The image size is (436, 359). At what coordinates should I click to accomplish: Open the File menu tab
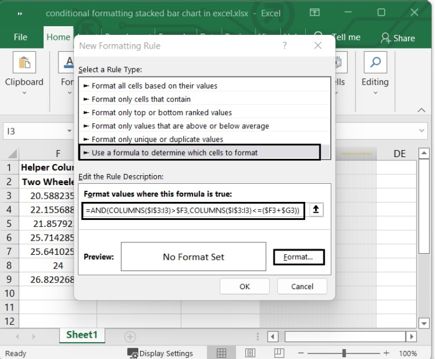click(21, 37)
